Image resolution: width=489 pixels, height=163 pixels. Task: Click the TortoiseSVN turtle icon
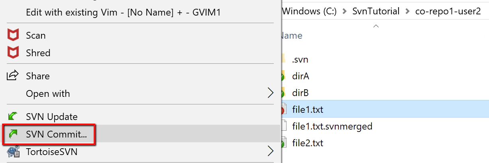13,151
